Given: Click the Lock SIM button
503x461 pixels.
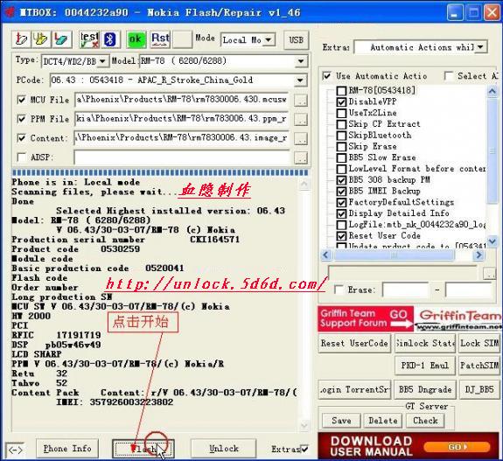Looking at the screenshot, I should point(479,344).
